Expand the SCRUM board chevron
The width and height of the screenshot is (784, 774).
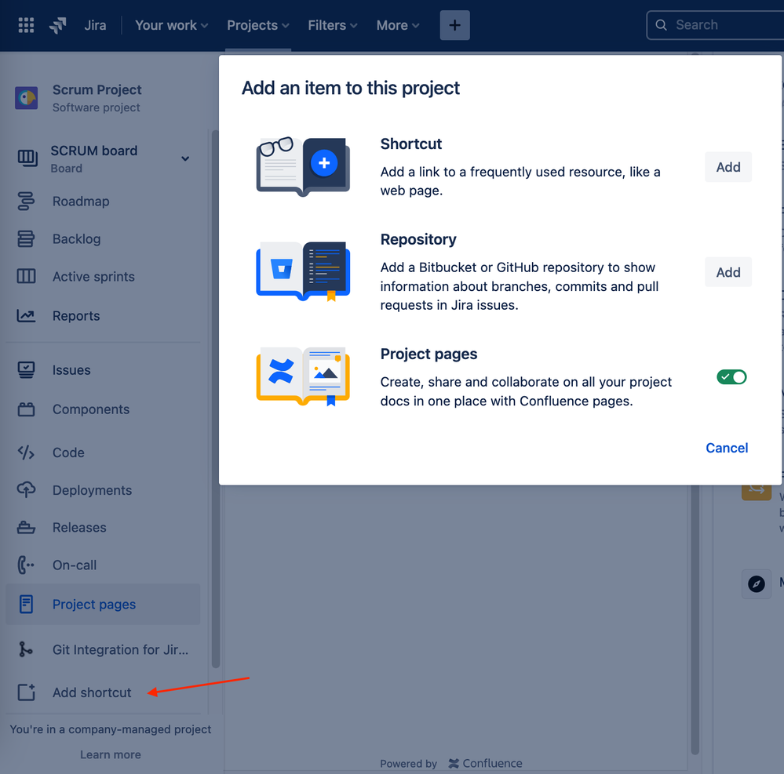185,158
